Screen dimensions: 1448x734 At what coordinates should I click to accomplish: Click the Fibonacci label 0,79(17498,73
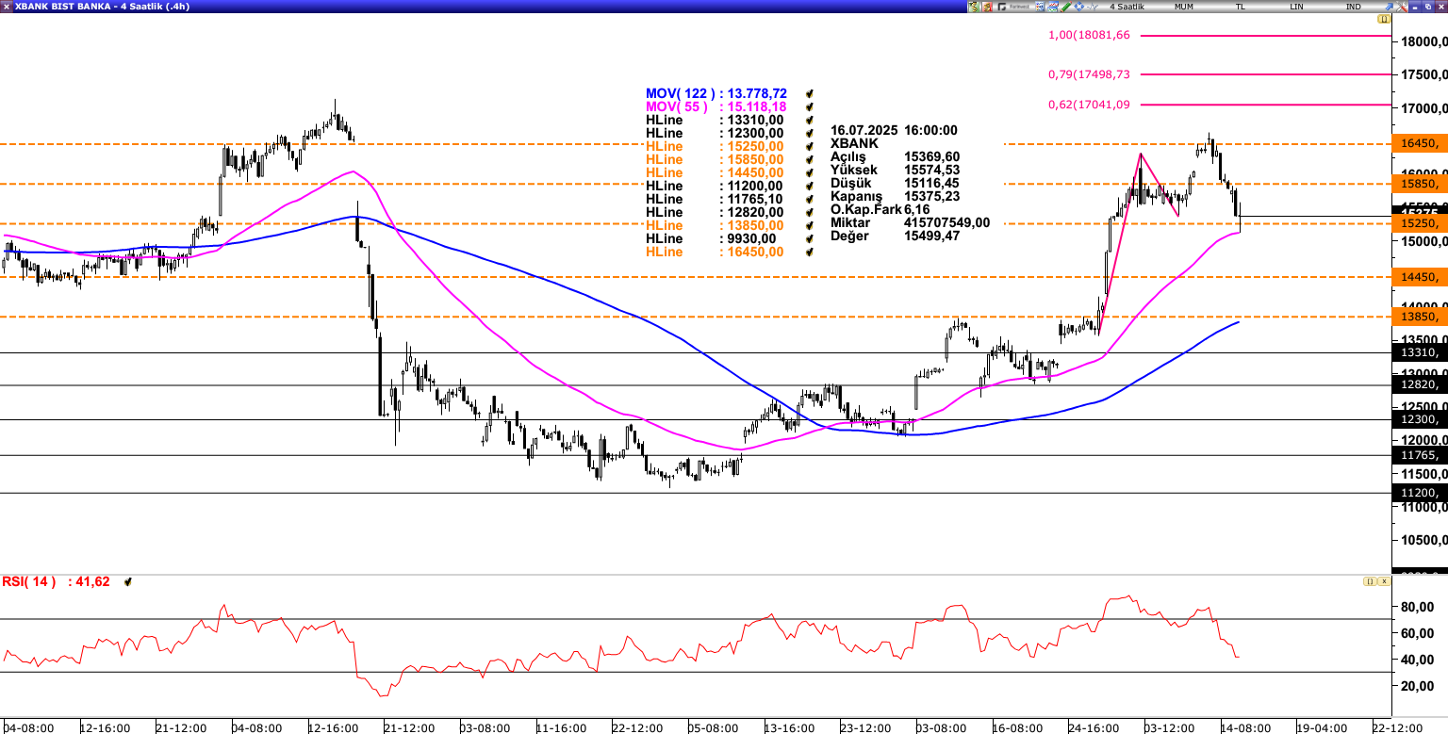click(x=1089, y=73)
